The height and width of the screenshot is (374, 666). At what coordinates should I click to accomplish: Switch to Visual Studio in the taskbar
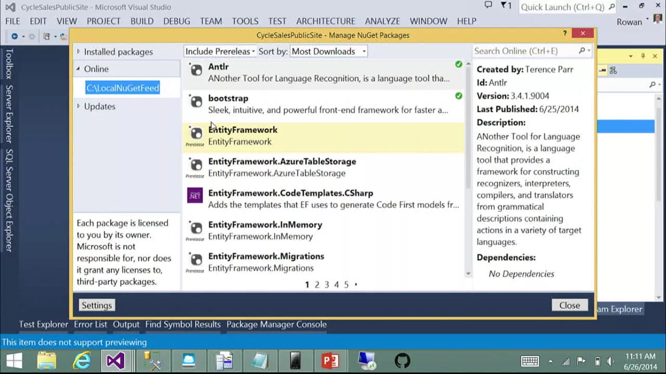coord(116,360)
